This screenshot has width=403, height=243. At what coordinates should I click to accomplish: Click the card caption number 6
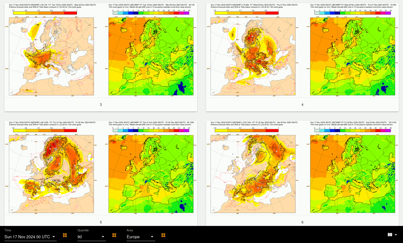(x=302, y=222)
